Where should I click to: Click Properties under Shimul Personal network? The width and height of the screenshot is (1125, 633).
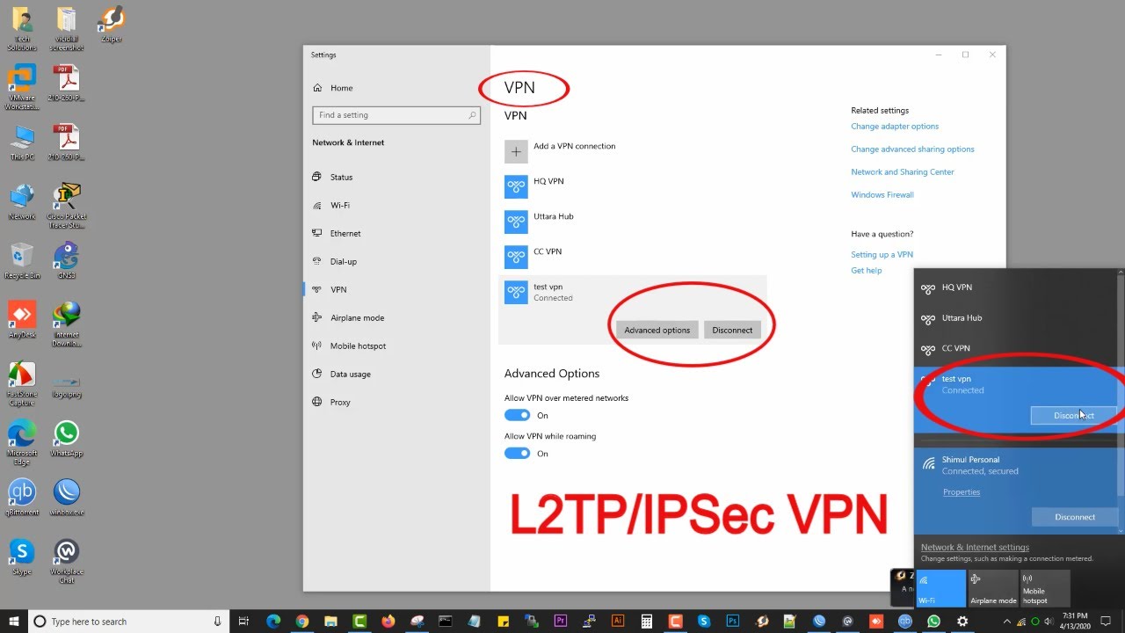click(962, 492)
